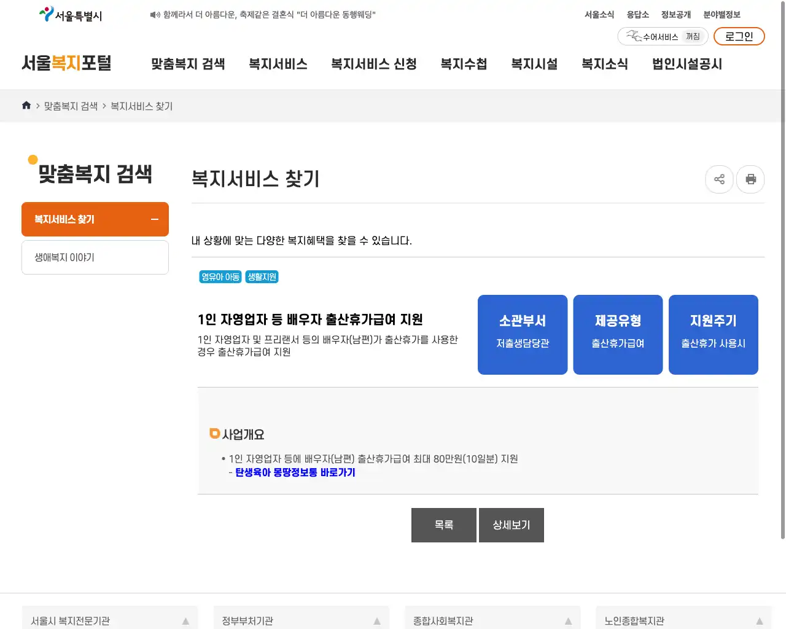Expand the 정부부처기관 footer list
The width and height of the screenshot is (786, 629).
coord(301,620)
